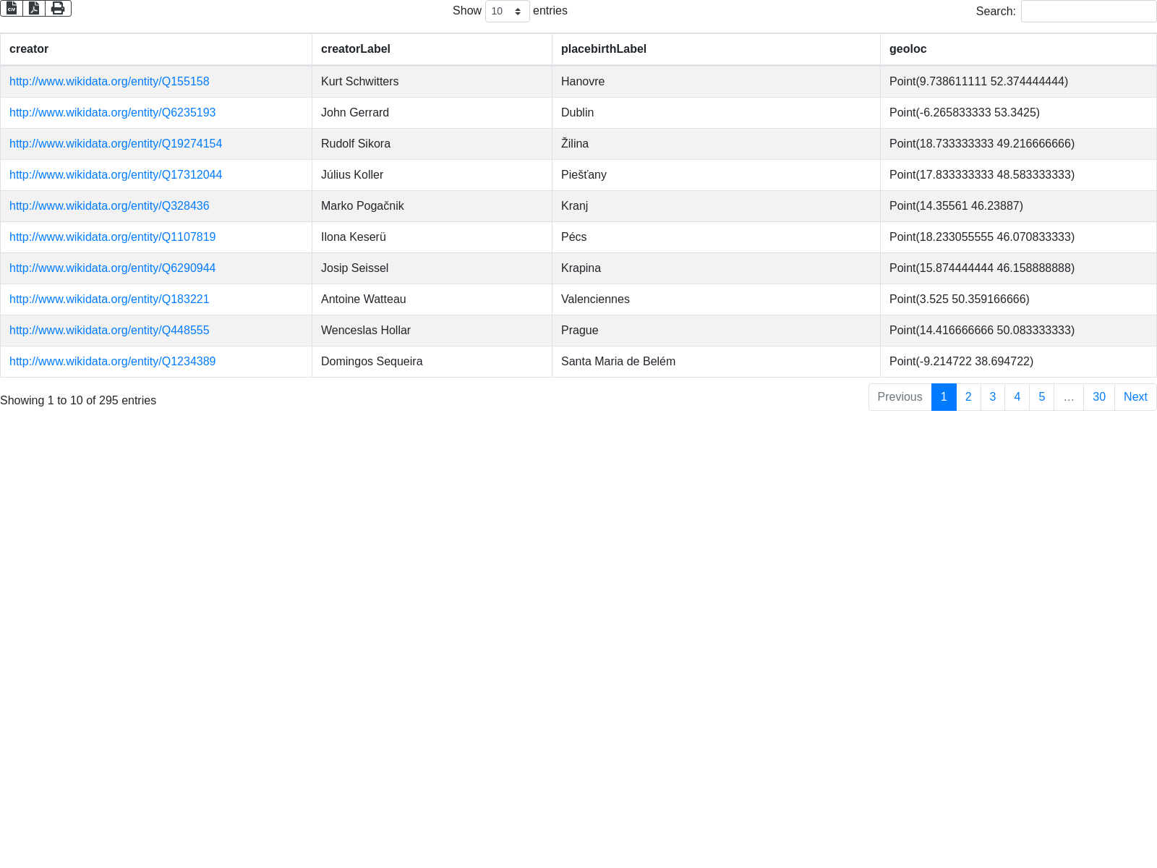
Task: Sort by geoloc column header
Action: click(908, 49)
